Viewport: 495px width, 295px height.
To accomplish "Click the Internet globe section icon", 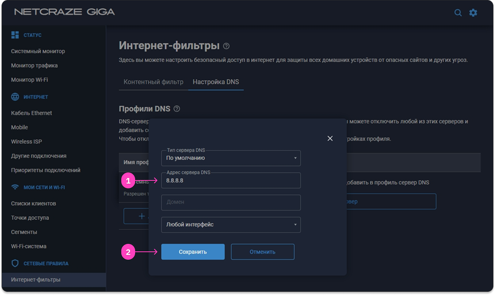I will pyautogui.click(x=15, y=97).
